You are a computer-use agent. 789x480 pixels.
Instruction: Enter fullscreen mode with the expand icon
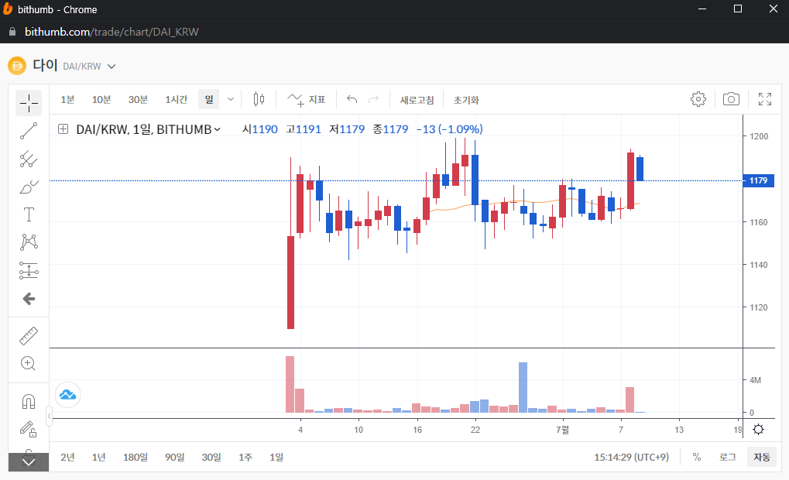765,99
